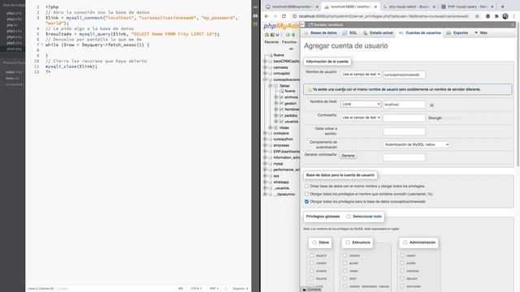Click the browser back arrow
Image resolution: width=520 pixels, height=292 pixels.
(x=266, y=16)
